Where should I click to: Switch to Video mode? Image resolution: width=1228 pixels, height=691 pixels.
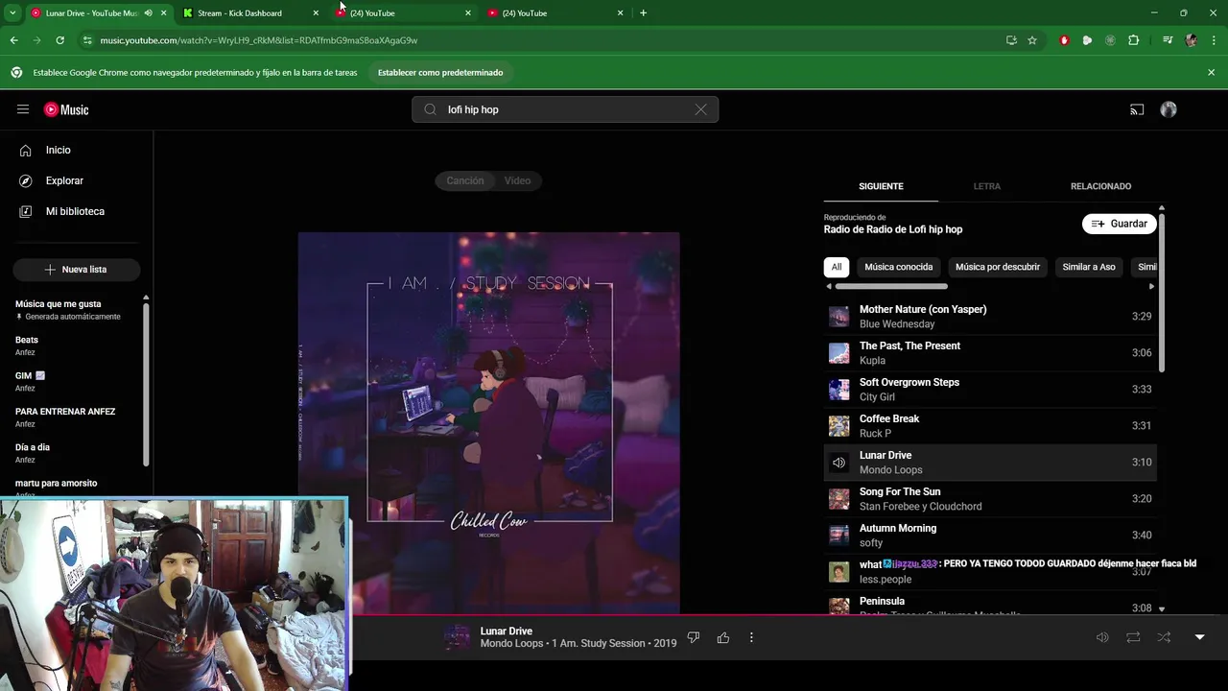(517, 180)
